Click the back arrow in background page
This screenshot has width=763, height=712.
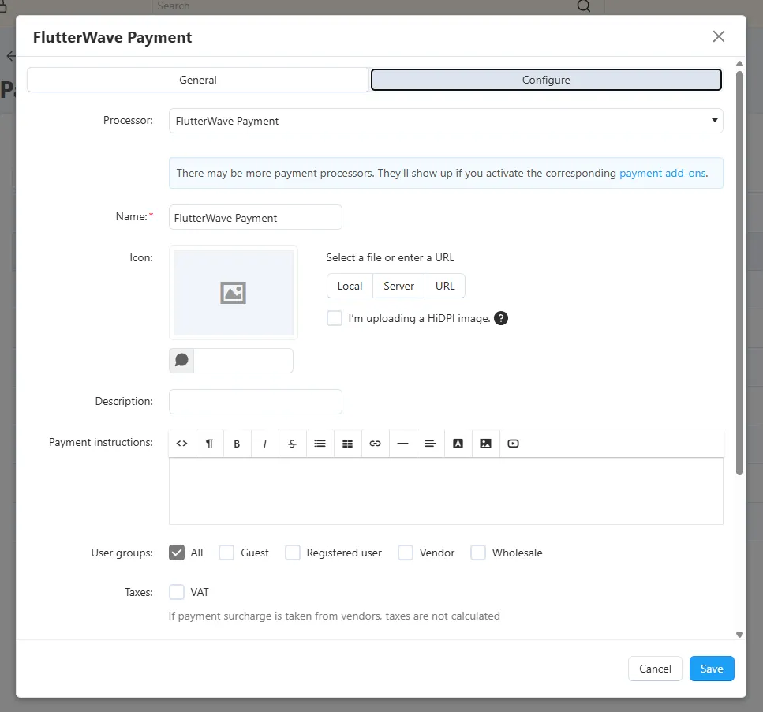11,56
